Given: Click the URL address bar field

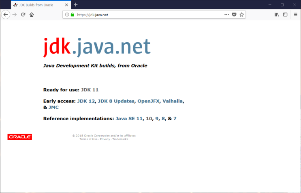Looking at the screenshot, I should pos(154,14).
